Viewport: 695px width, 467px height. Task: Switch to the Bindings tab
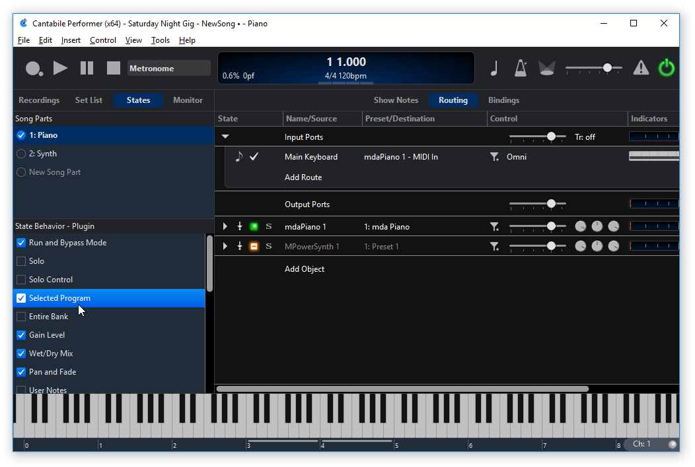coord(503,100)
